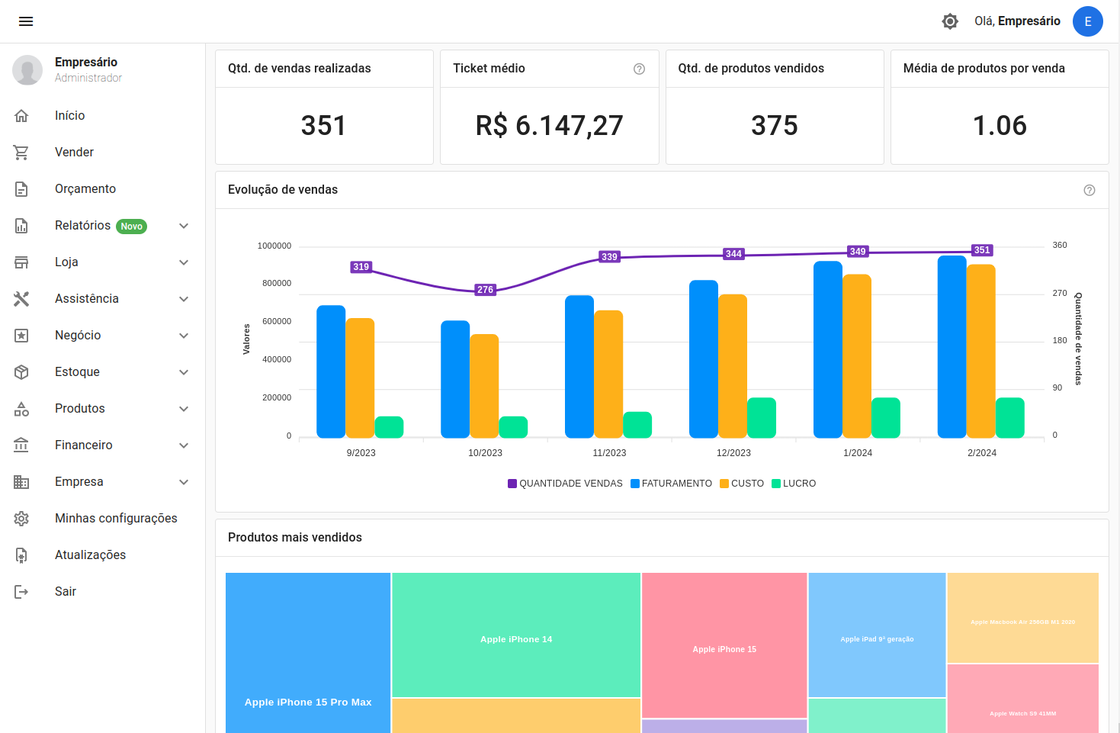Image resolution: width=1120 pixels, height=733 pixels.
Task: Hide the LUCRO series via legend
Action: coord(794,484)
